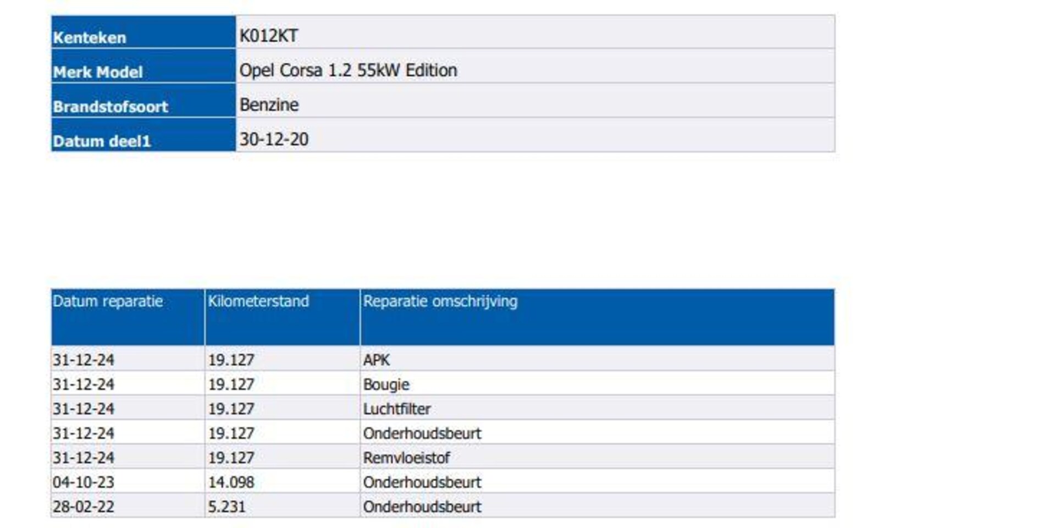Select the license plate value K012KT
The height and width of the screenshot is (528, 1050).
[x=268, y=36]
